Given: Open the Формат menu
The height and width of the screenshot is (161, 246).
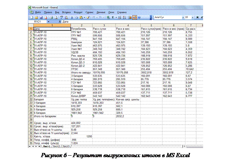Looking at the screenshot, I should 79,12.
